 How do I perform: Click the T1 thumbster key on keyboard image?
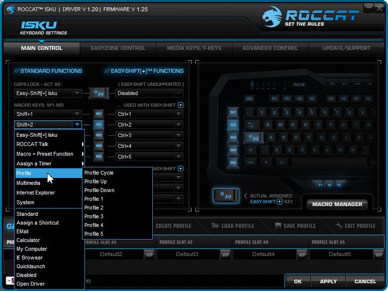[x=320, y=185]
